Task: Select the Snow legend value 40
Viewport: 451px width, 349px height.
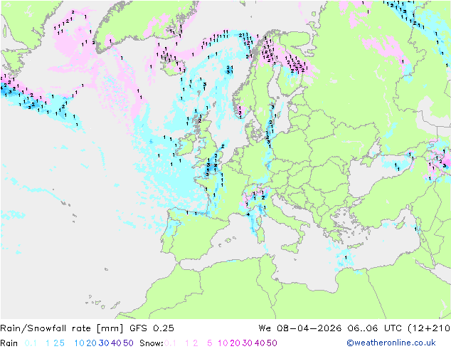Action: (x=259, y=343)
